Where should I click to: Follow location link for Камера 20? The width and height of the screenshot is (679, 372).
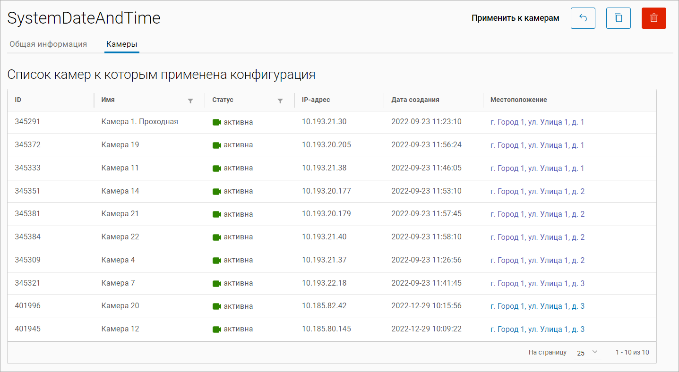pyautogui.click(x=537, y=306)
